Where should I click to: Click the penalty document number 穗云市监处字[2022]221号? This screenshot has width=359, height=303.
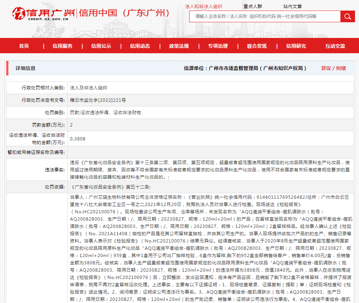pos(98,100)
